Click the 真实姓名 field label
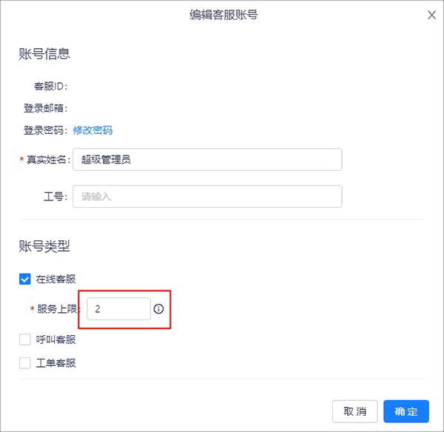444x432 pixels. pos(47,159)
